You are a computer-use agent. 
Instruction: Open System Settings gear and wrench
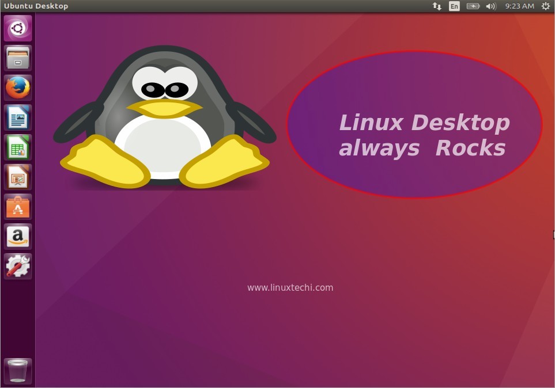click(x=18, y=266)
